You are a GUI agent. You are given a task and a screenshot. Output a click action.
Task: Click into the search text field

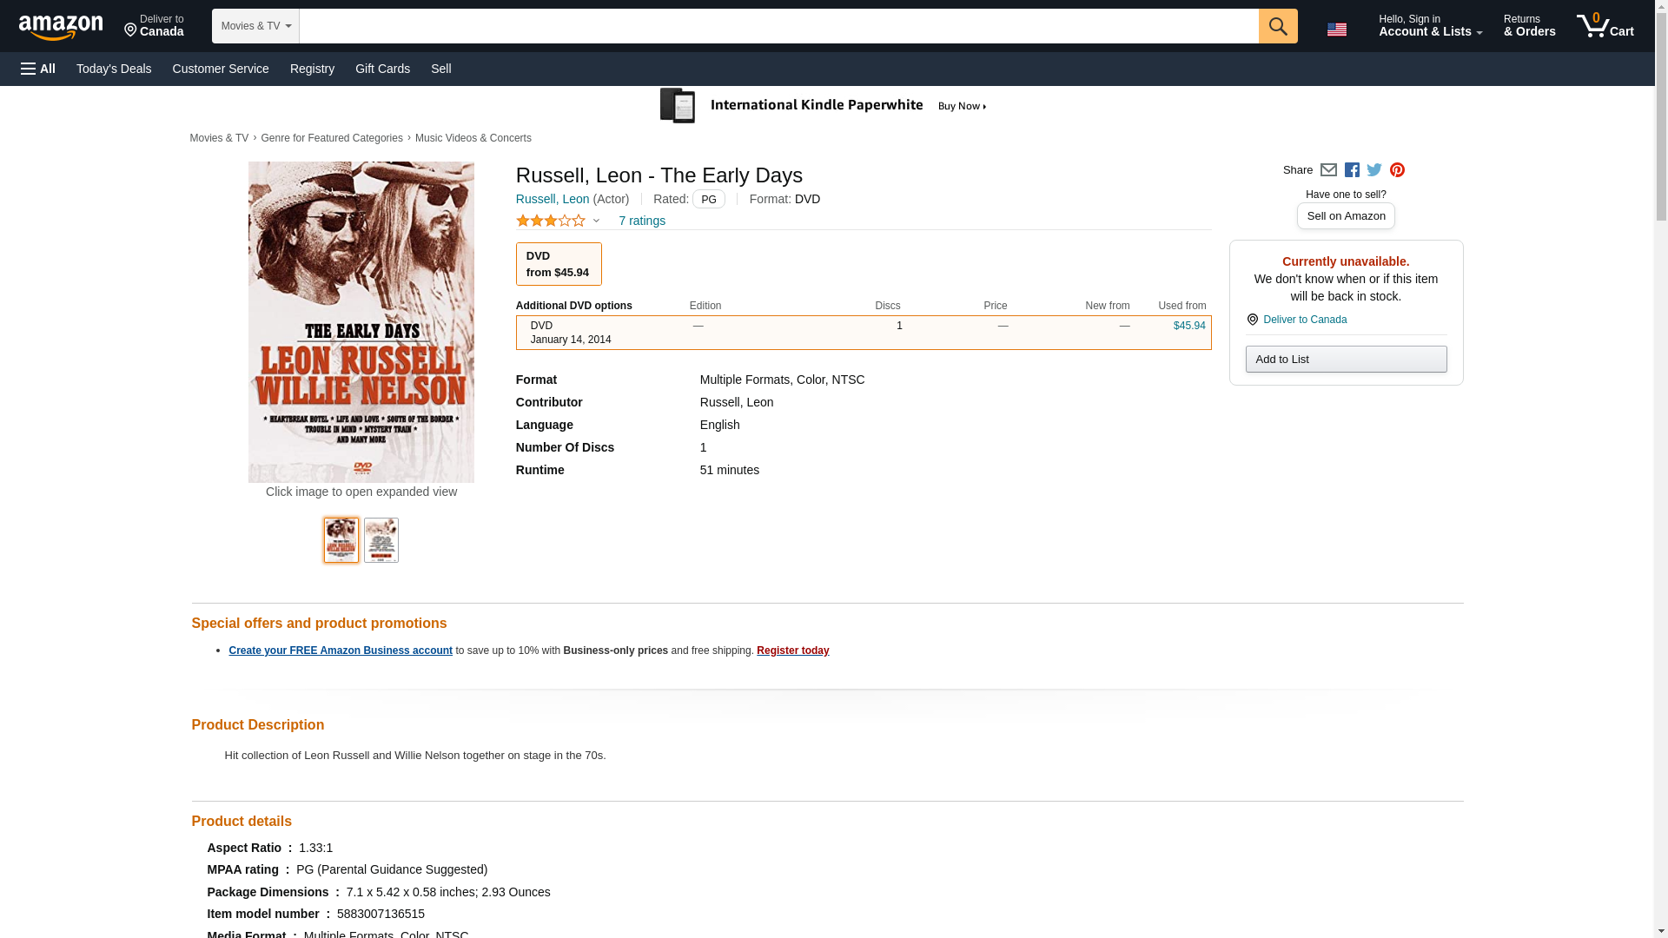tap(778, 26)
